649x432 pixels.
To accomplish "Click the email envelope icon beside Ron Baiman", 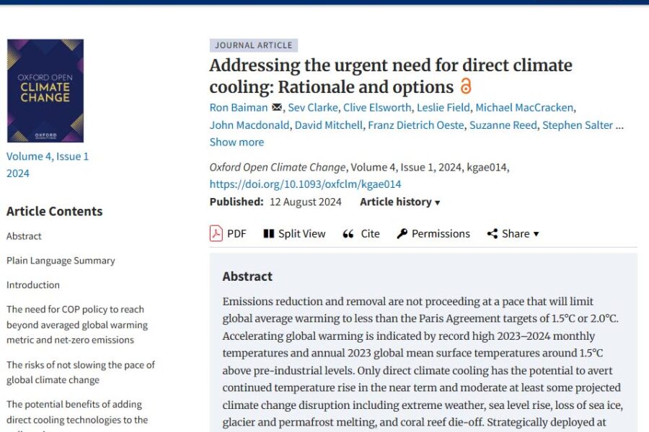I will tap(277, 108).
